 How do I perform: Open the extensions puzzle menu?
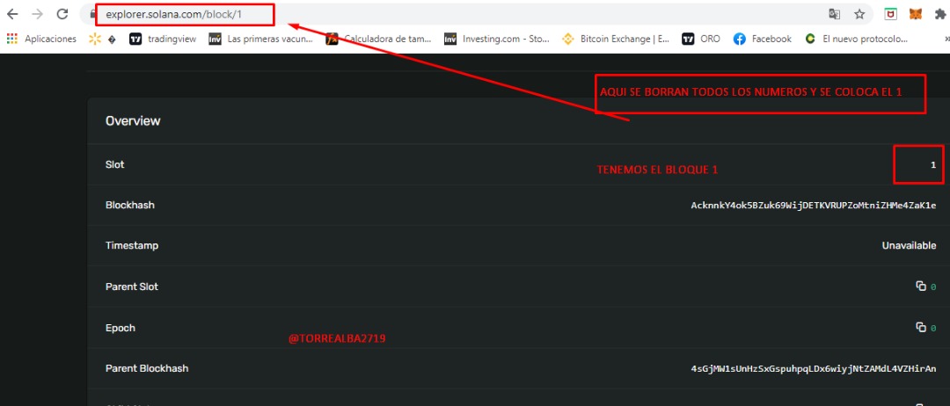(x=940, y=14)
